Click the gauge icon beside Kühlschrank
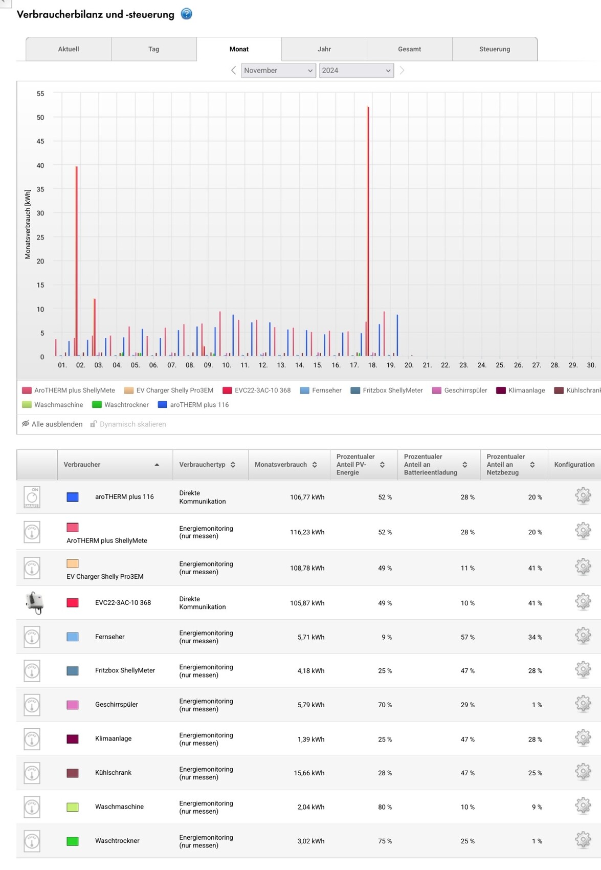 tap(32, 773)
